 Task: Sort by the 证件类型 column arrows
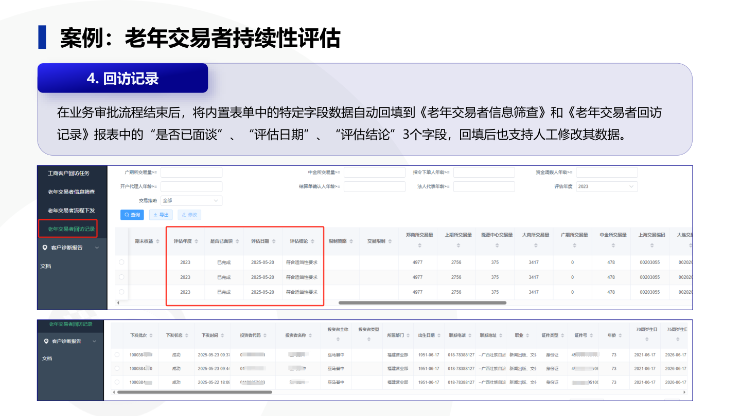point(562,335)
